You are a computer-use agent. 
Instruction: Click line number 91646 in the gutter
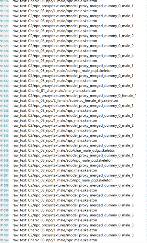(x=4, y=150)
